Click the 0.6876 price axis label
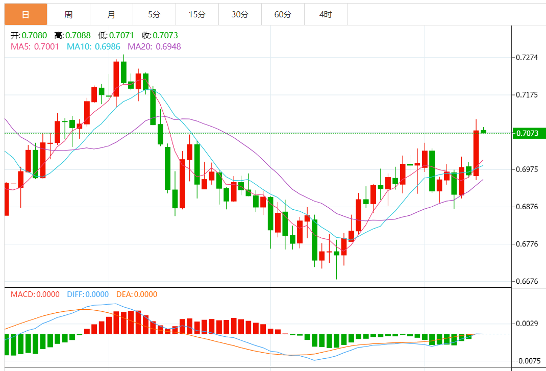The image size is (546, 371). (x=527, y=207)
